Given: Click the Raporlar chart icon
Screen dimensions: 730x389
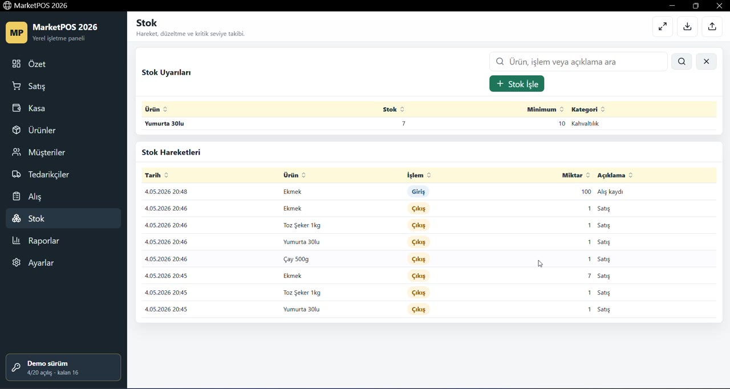Looking at the screenshot, I should (x=17, y=241).
